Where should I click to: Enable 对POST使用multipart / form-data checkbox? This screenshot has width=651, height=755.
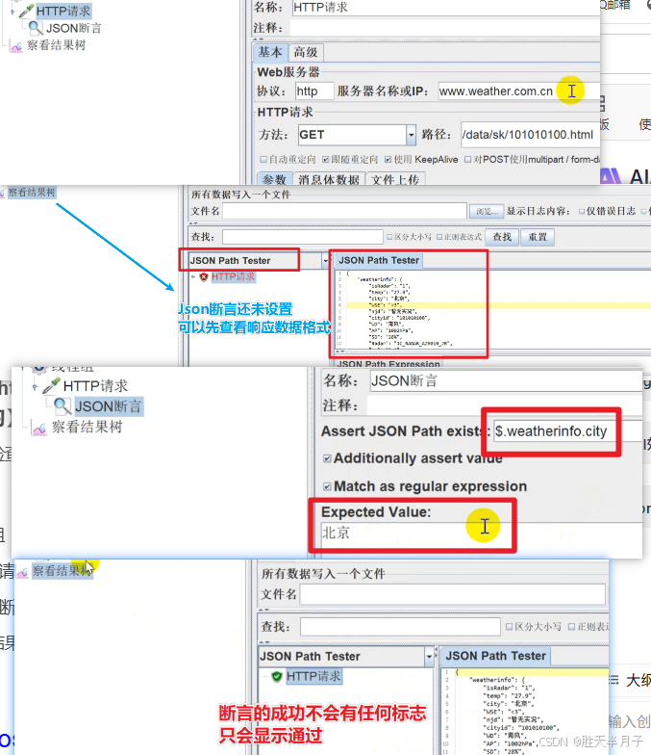[467, 160]
